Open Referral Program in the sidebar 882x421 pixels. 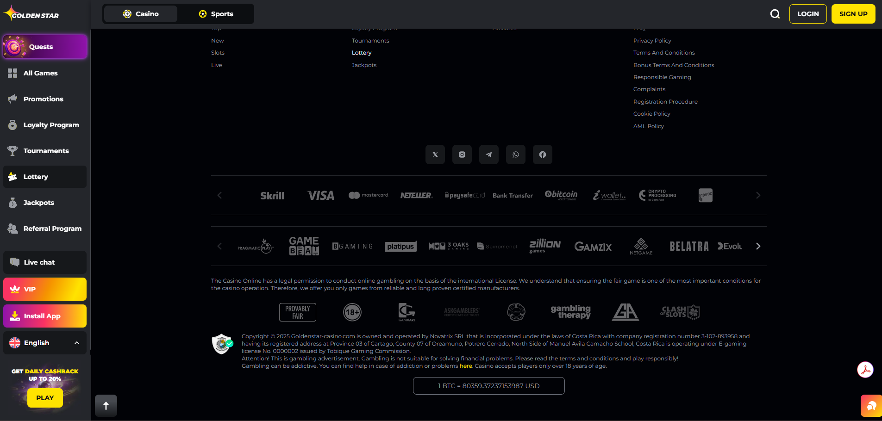coord(45,229)
